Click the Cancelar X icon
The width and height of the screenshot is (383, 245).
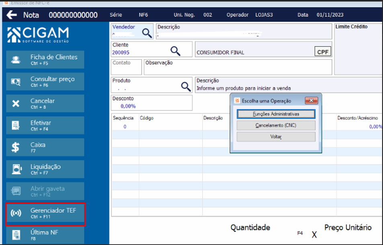16,104
